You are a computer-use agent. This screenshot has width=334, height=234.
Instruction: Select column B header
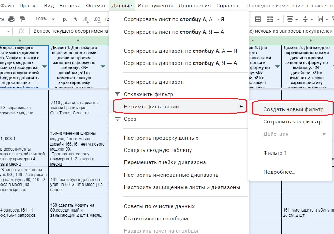78,41
